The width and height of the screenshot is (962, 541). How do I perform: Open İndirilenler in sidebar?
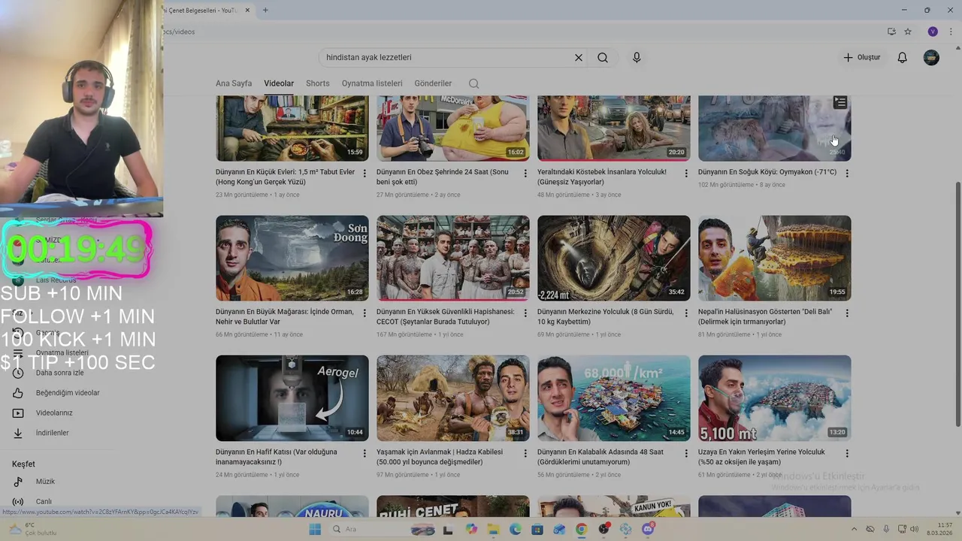[x=53, y=433]
